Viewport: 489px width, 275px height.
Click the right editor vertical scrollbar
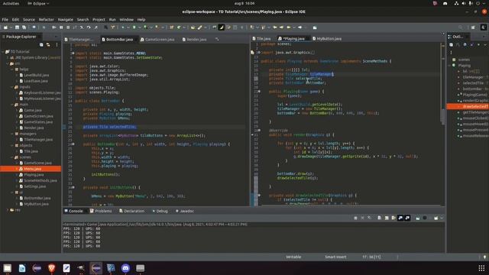(x=443, y=116)
